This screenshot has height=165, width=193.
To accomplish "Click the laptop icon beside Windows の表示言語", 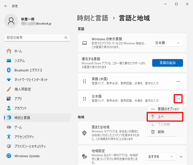I will (x=85, y=43).
